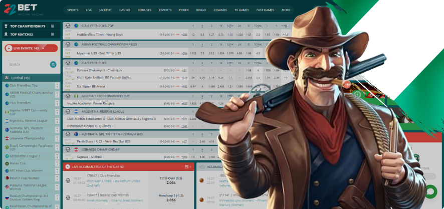Open the JACKPOT menu
The width and height of the screenshot is (444, 209).
(x=105, y=10)
